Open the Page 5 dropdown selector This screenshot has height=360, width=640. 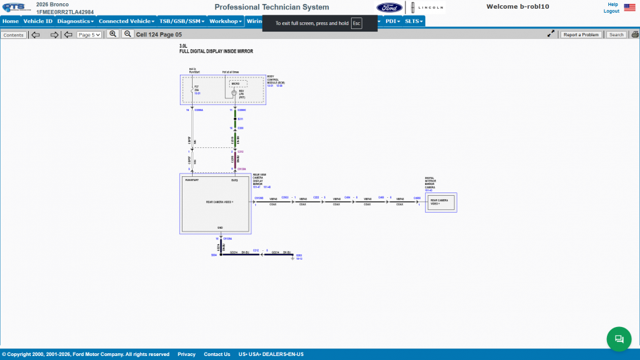coord(89,35)
